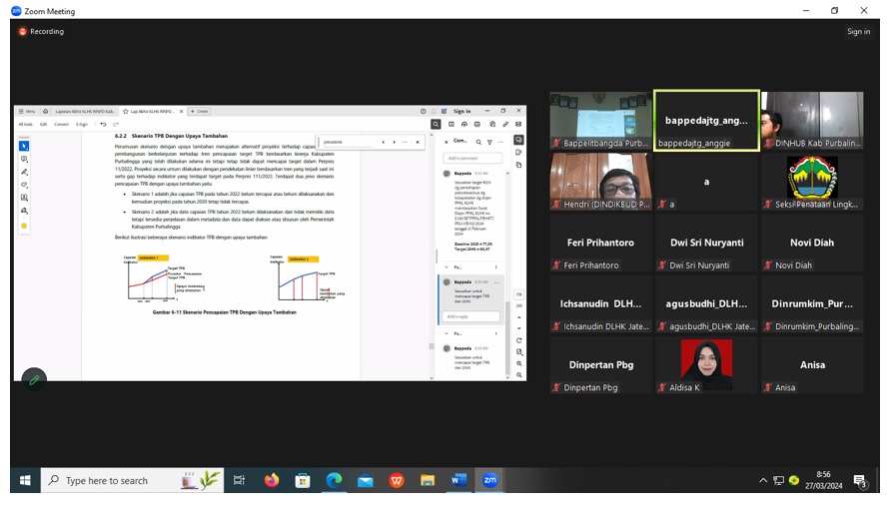Click Sign in on Zoom window
Image resolution: width=892 pixels, height=508 pixels.
tap(858, 32)
